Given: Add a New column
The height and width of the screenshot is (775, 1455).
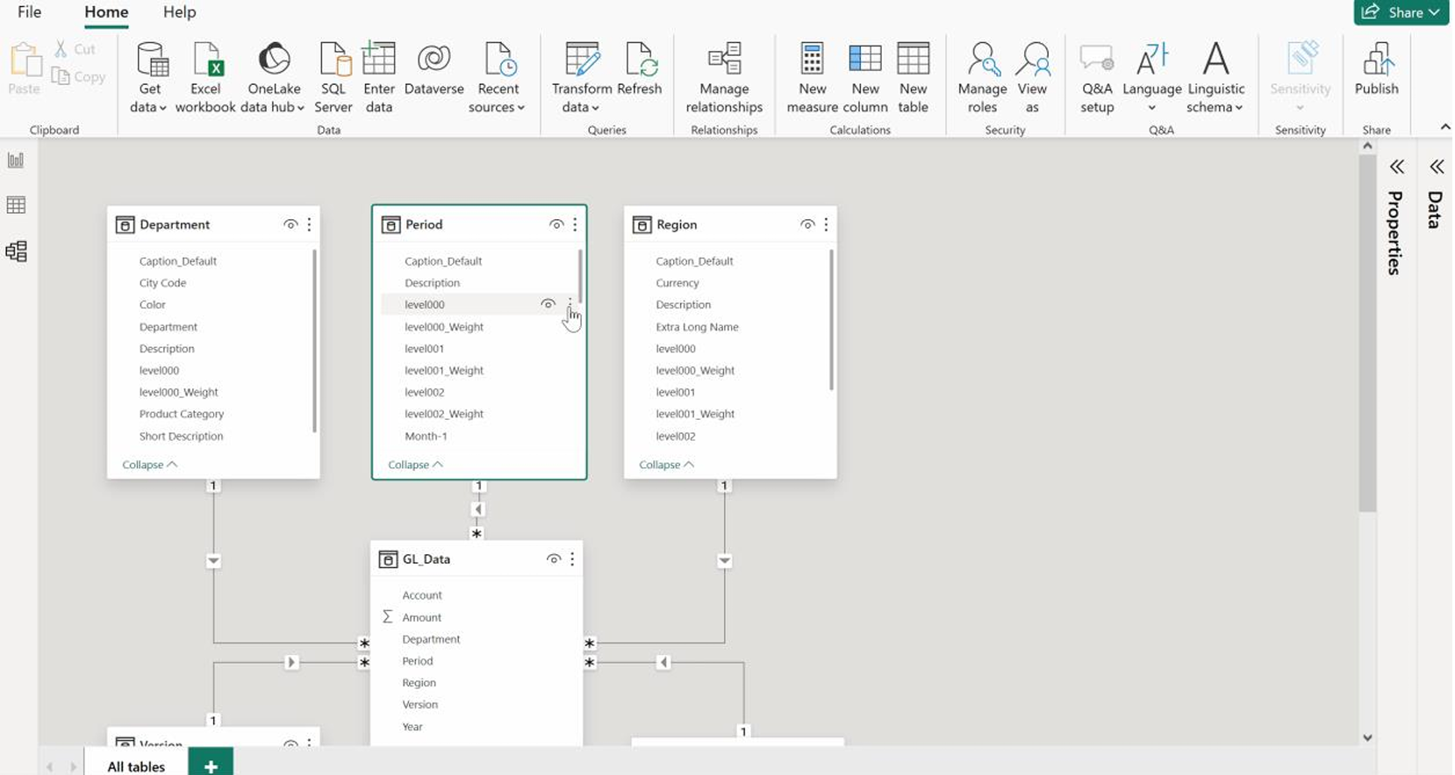Looking at the screenshot, I should pos(865,78).
